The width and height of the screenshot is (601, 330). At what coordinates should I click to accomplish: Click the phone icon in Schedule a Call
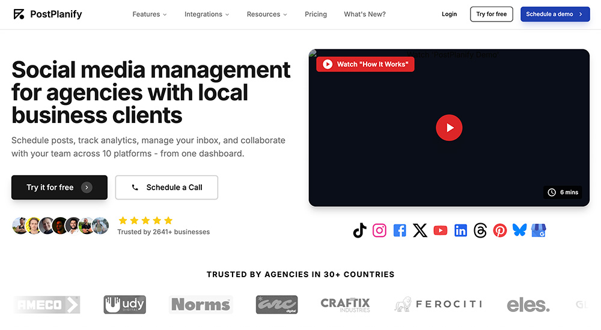click(135, 188)
